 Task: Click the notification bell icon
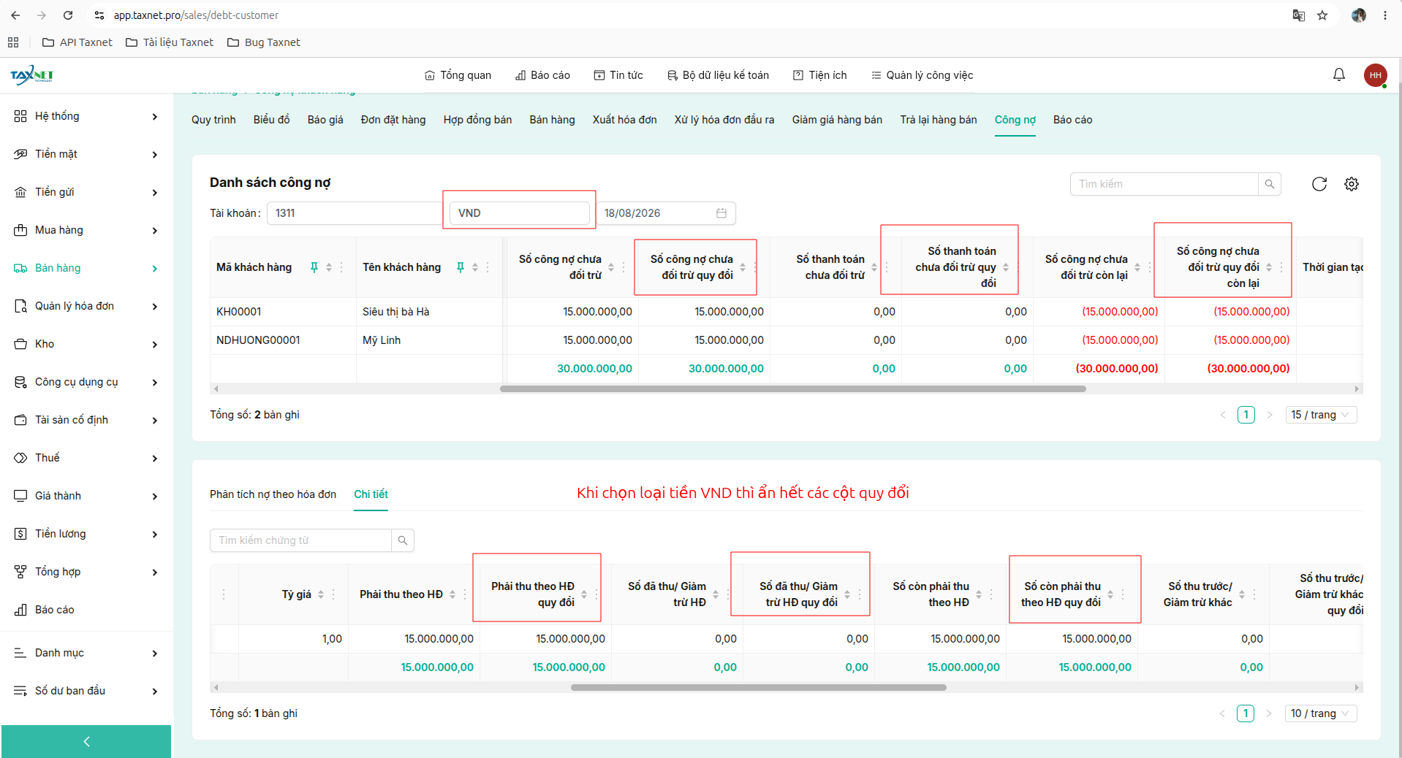1338,74
